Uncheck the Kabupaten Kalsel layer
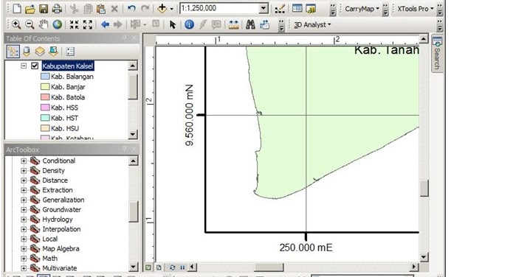 coord(35,66)
